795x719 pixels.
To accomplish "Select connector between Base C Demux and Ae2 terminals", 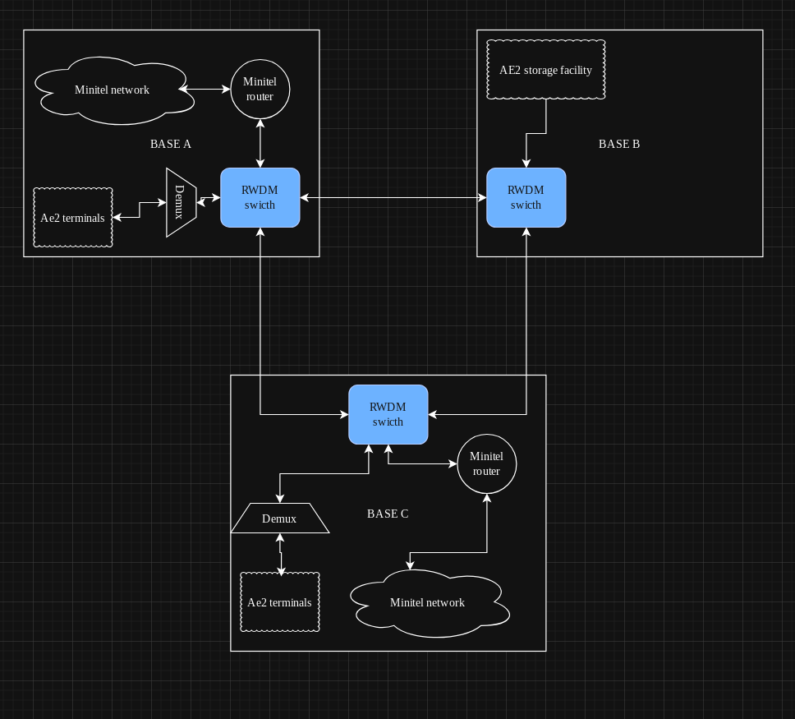I will pos(280,552).
